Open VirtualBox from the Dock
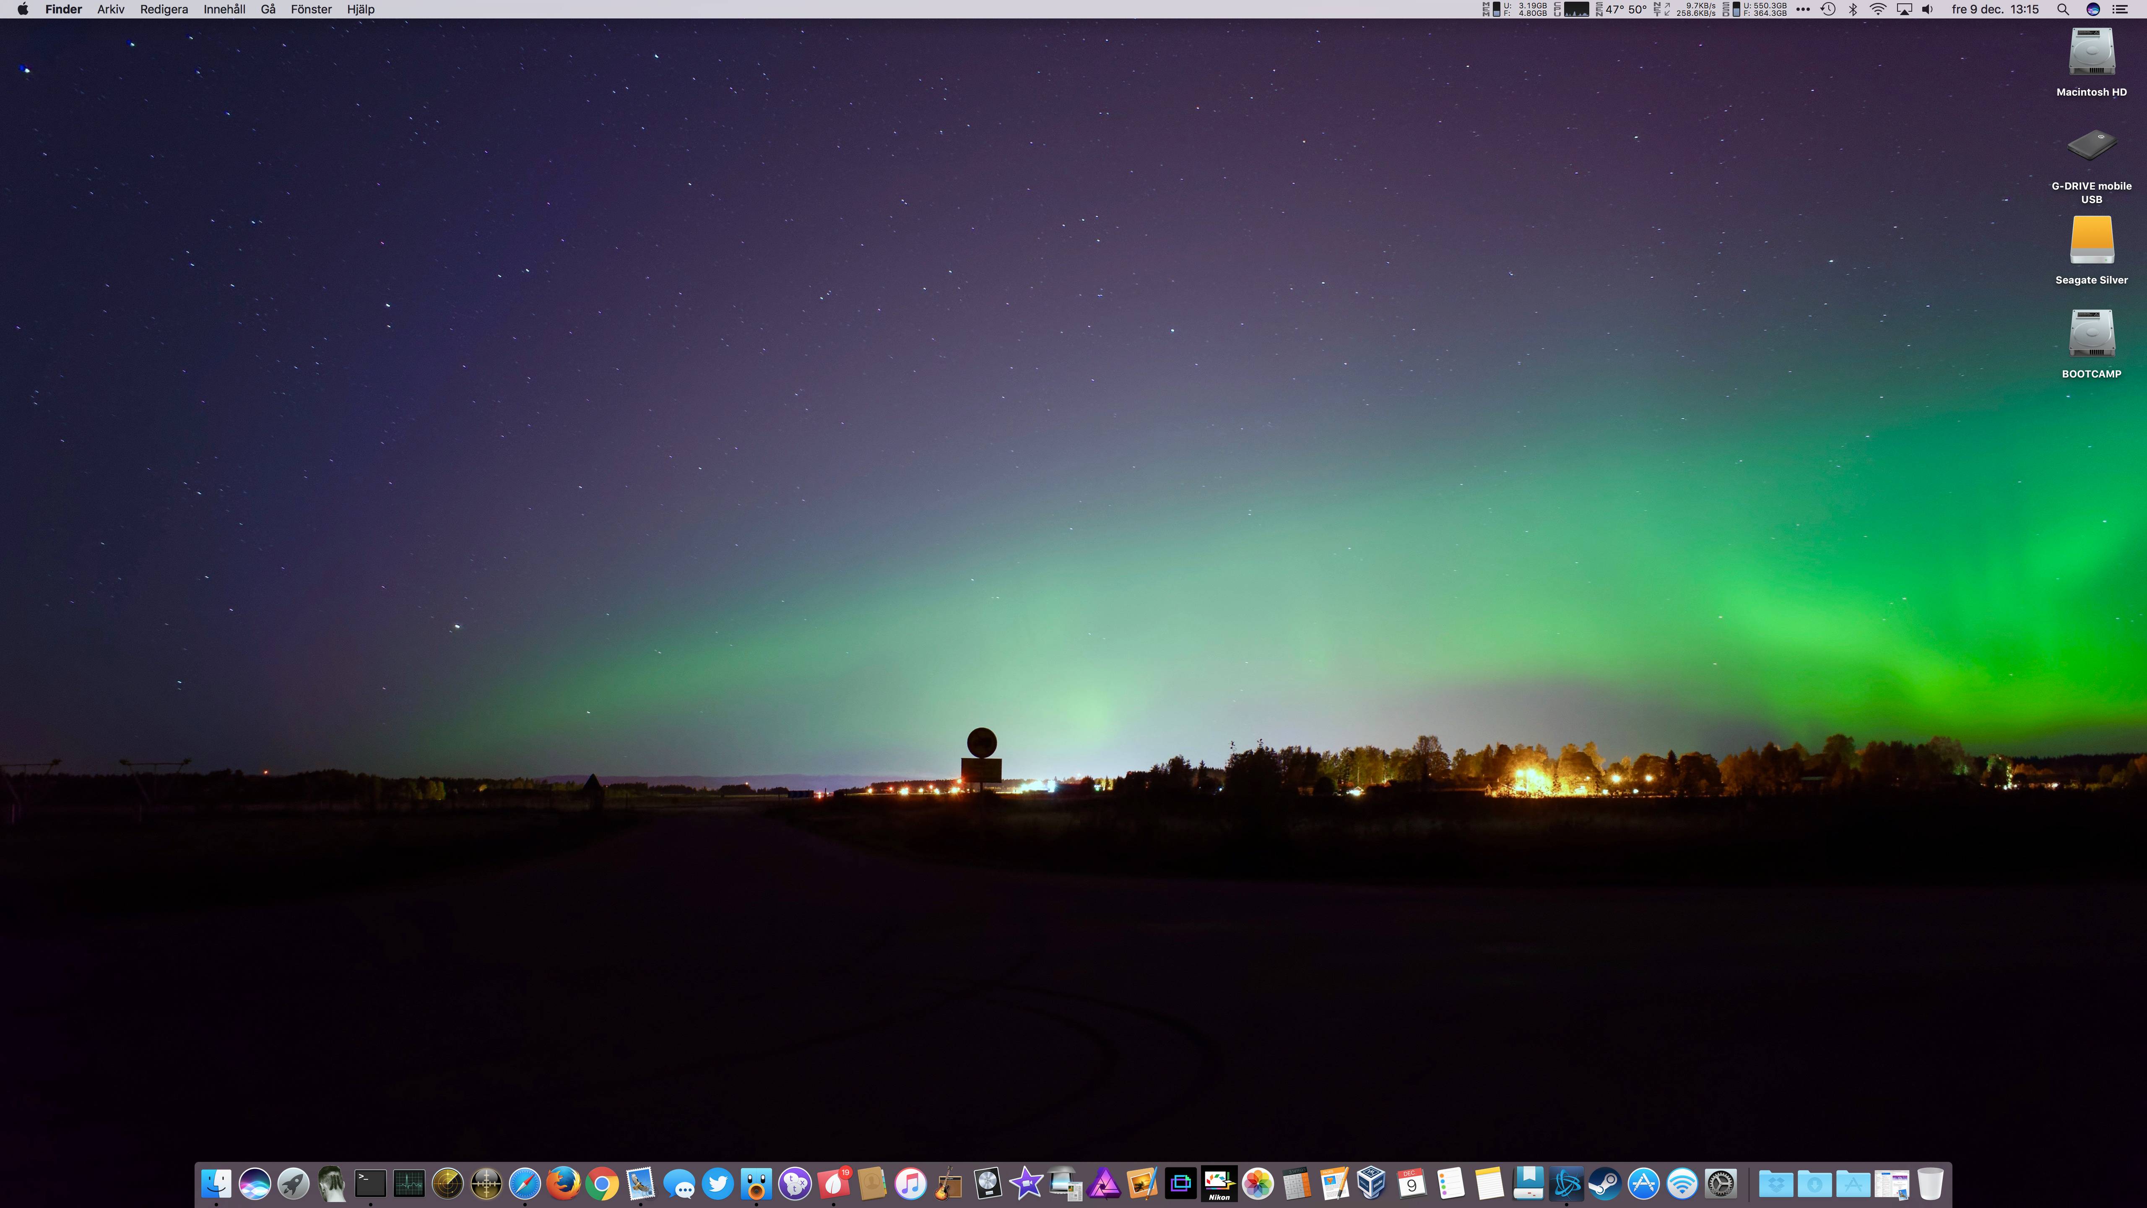2147x1208 pixels. 1372,1183
